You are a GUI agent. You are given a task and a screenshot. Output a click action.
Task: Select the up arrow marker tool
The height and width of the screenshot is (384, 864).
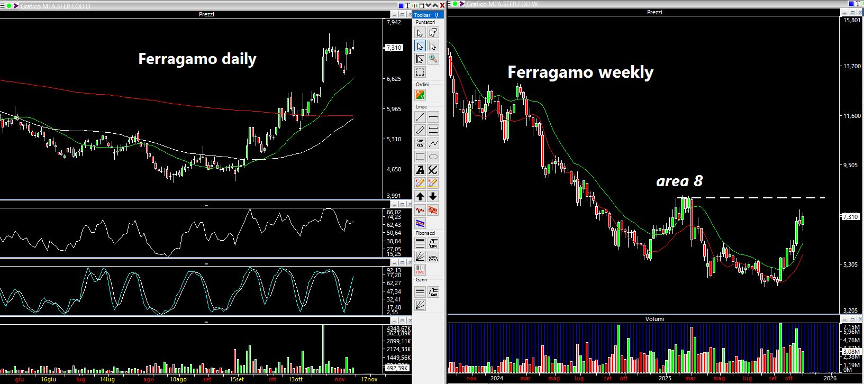pos(420,197)
